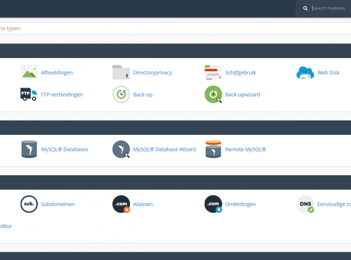Open the Afbeeldingen image icon

pos(29,72)
